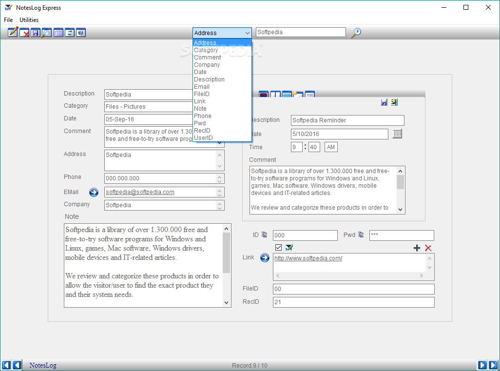Go to last record
The height and width of the screenshot is (371, 500).
click(x=493, y=365)
